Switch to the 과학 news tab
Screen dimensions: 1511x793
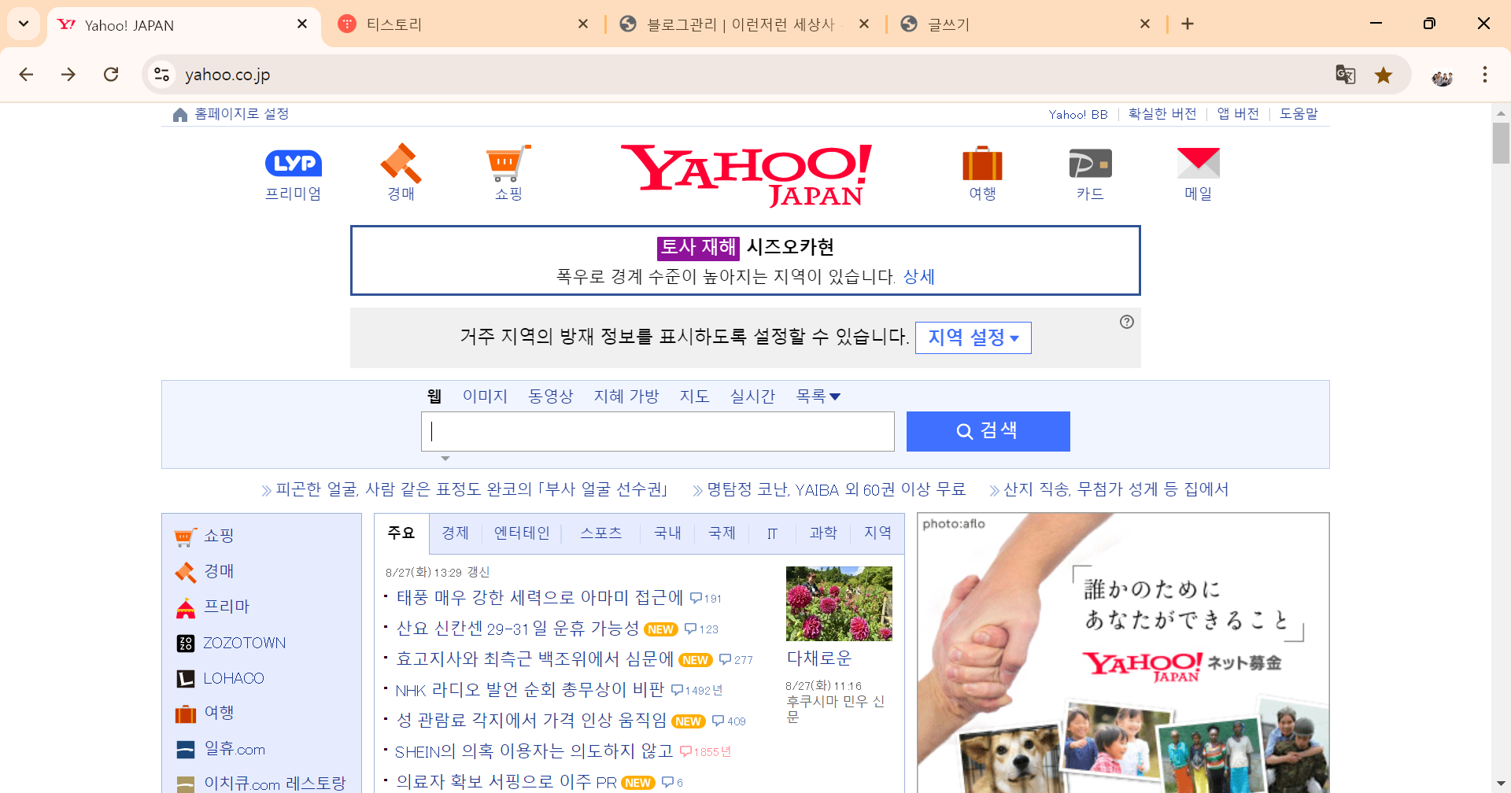823,533
